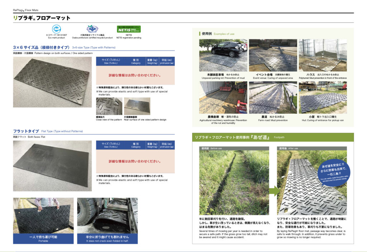Click the 'Several times of mowing per year' paragraph
The width and height of the screenshot is (367, 252).
click(x=233, y=234)
